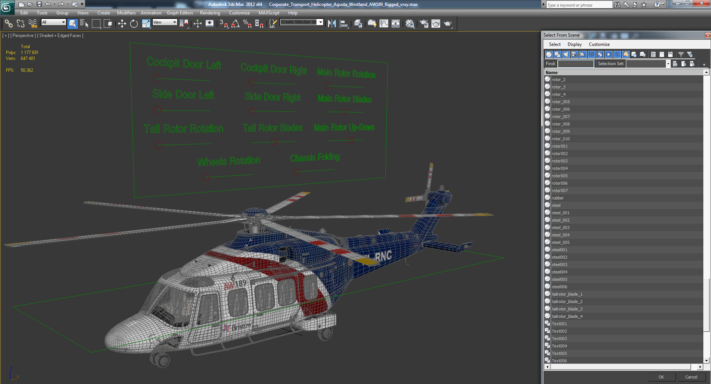Click the Mirror tool icon
The height and width of the screenshot is (384, 711).
coord(332,24)
